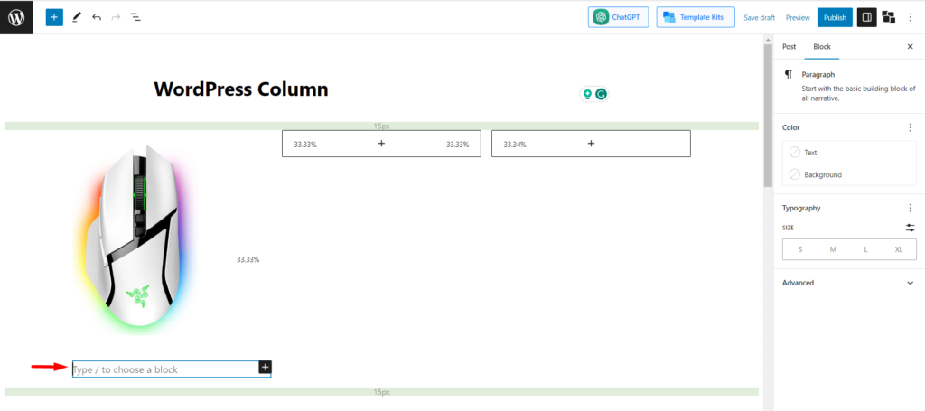Open the document overview list view

click(x=135, y=17)
